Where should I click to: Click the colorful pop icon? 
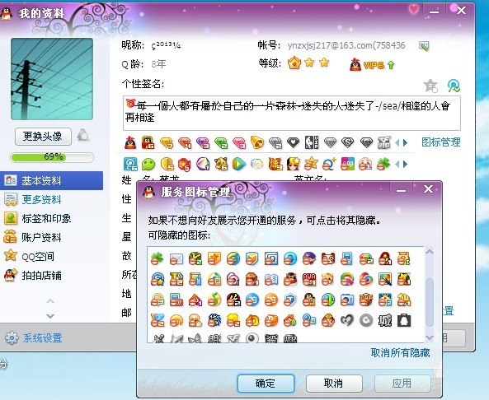[347, 164]
